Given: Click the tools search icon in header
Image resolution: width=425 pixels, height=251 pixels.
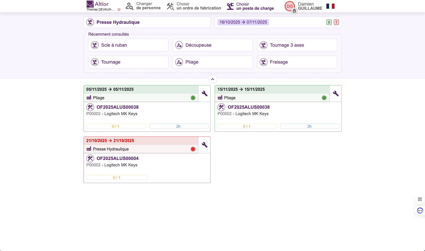Looking at the screenshot, I should point(170,6).
